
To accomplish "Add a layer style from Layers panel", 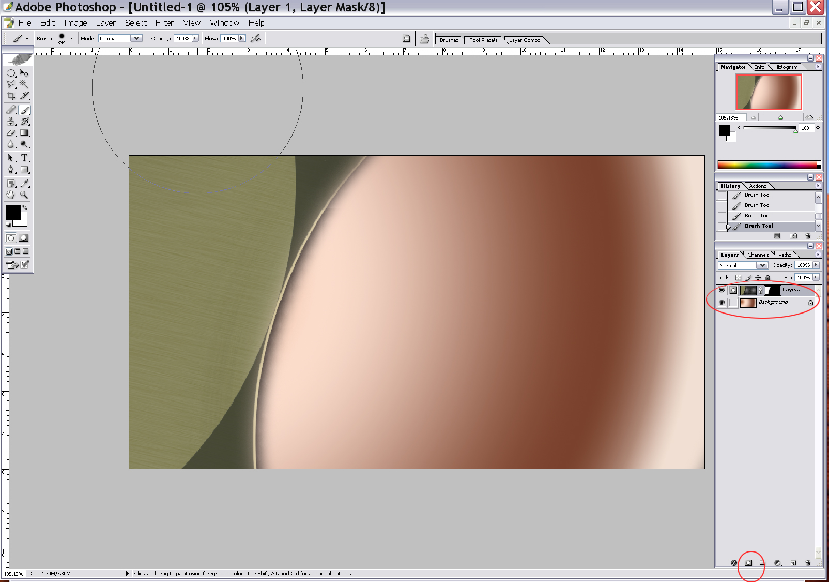I will pyautogui.click(x=733, y=563).
